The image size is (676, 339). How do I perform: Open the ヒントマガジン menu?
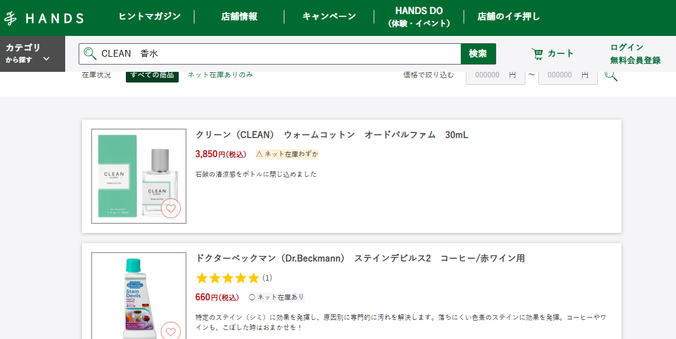click(x=149, y=16)
